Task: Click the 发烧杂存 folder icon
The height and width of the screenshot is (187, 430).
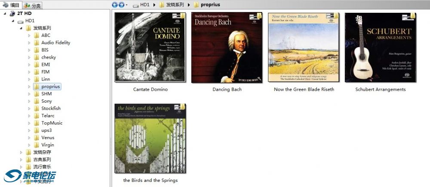Action: pos(28,152)
